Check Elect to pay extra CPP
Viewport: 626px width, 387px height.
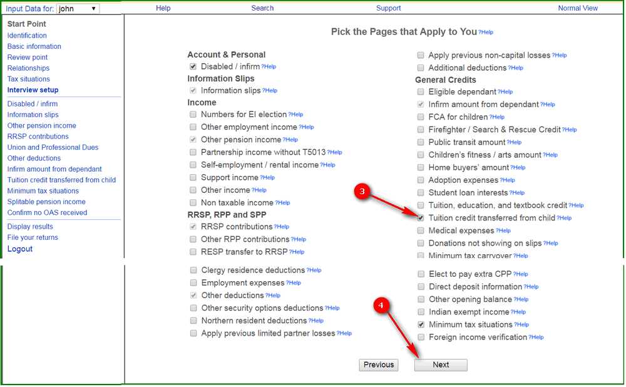(421, 274)
